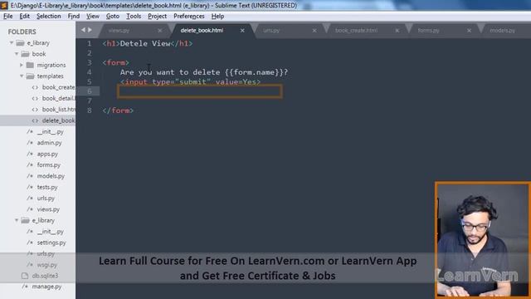The width and height of the screenshot is (531, 299).
Task: Click the html icon beside book_list
Action: [35, 110]
